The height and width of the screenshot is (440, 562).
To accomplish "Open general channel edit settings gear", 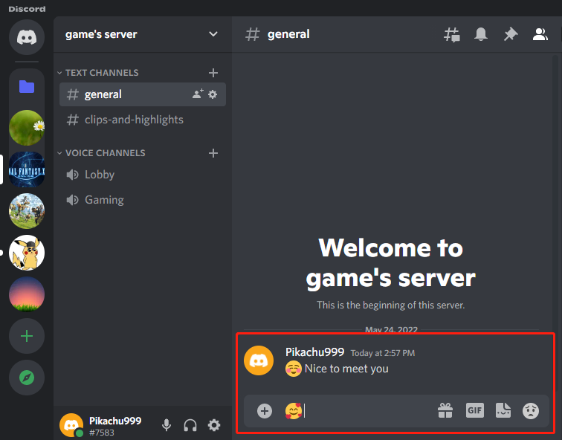I will (x=213, y=94).
